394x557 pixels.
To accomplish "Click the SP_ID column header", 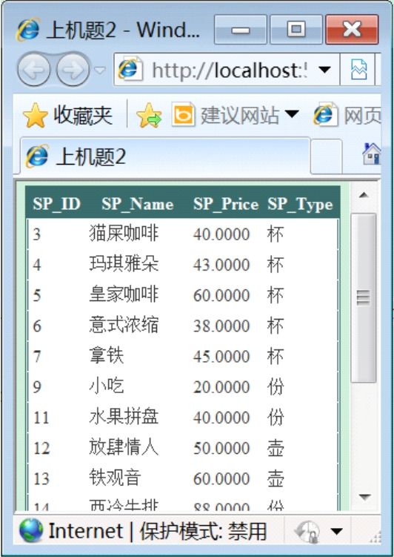I will [x=57, y=204].
